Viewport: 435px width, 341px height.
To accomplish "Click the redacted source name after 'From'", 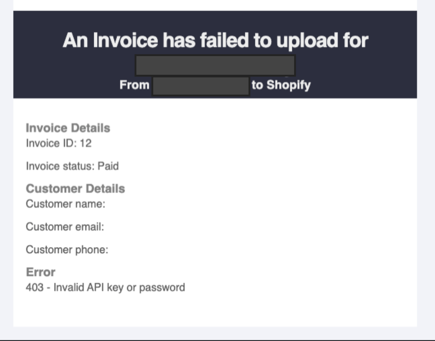I will (201, 86).
